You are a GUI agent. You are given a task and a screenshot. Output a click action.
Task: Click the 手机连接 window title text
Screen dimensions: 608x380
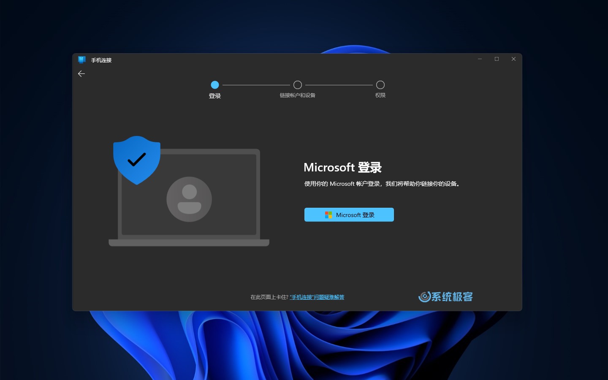(101, 60)
